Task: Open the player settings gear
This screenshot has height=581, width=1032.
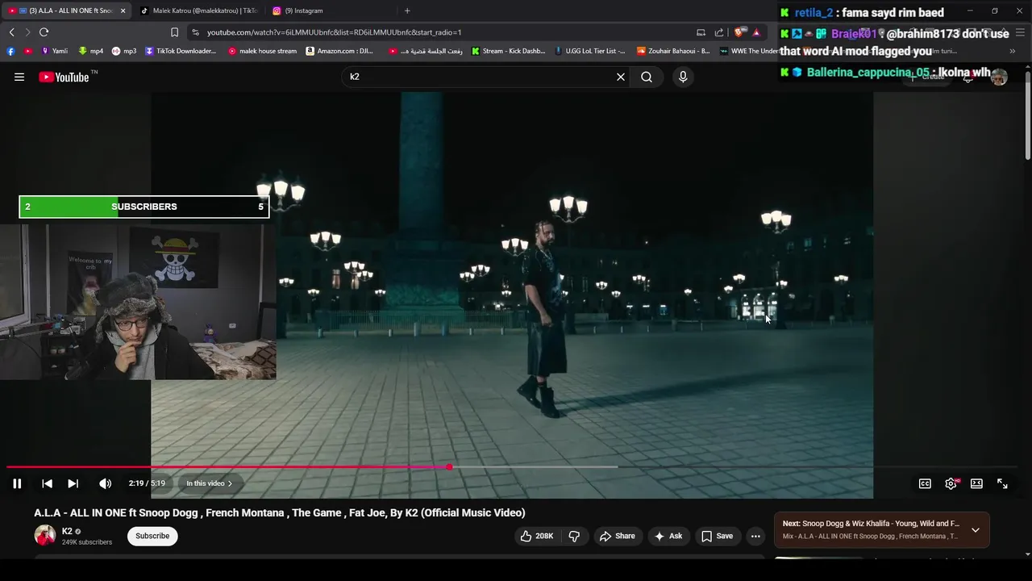Action: click(x=951, y=483)
